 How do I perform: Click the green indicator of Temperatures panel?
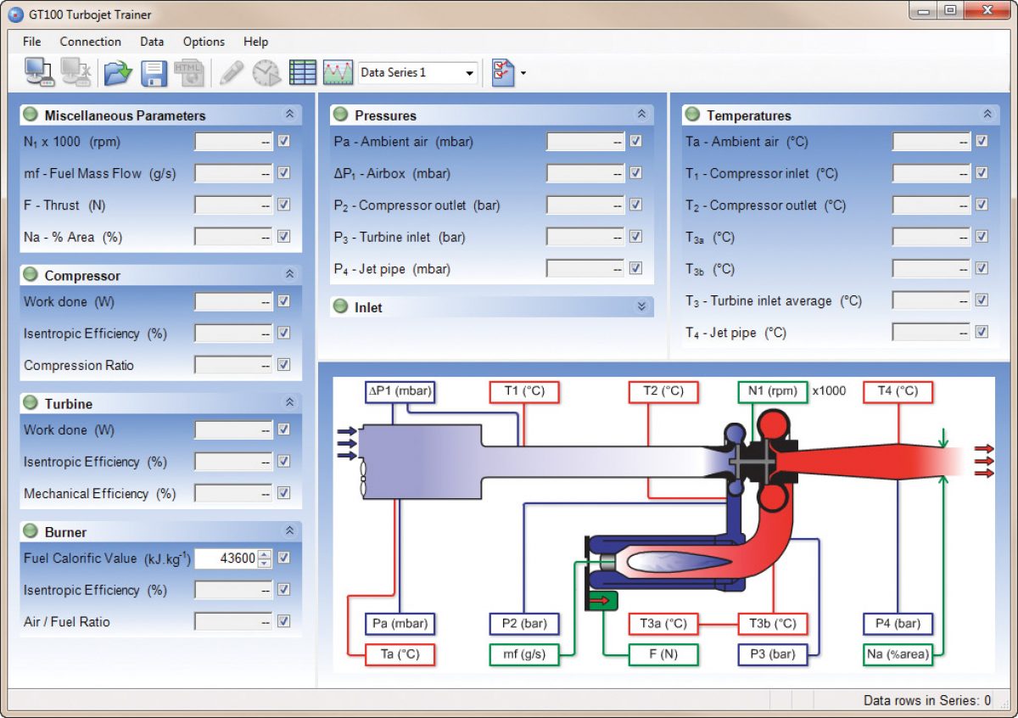coord(692,115)
